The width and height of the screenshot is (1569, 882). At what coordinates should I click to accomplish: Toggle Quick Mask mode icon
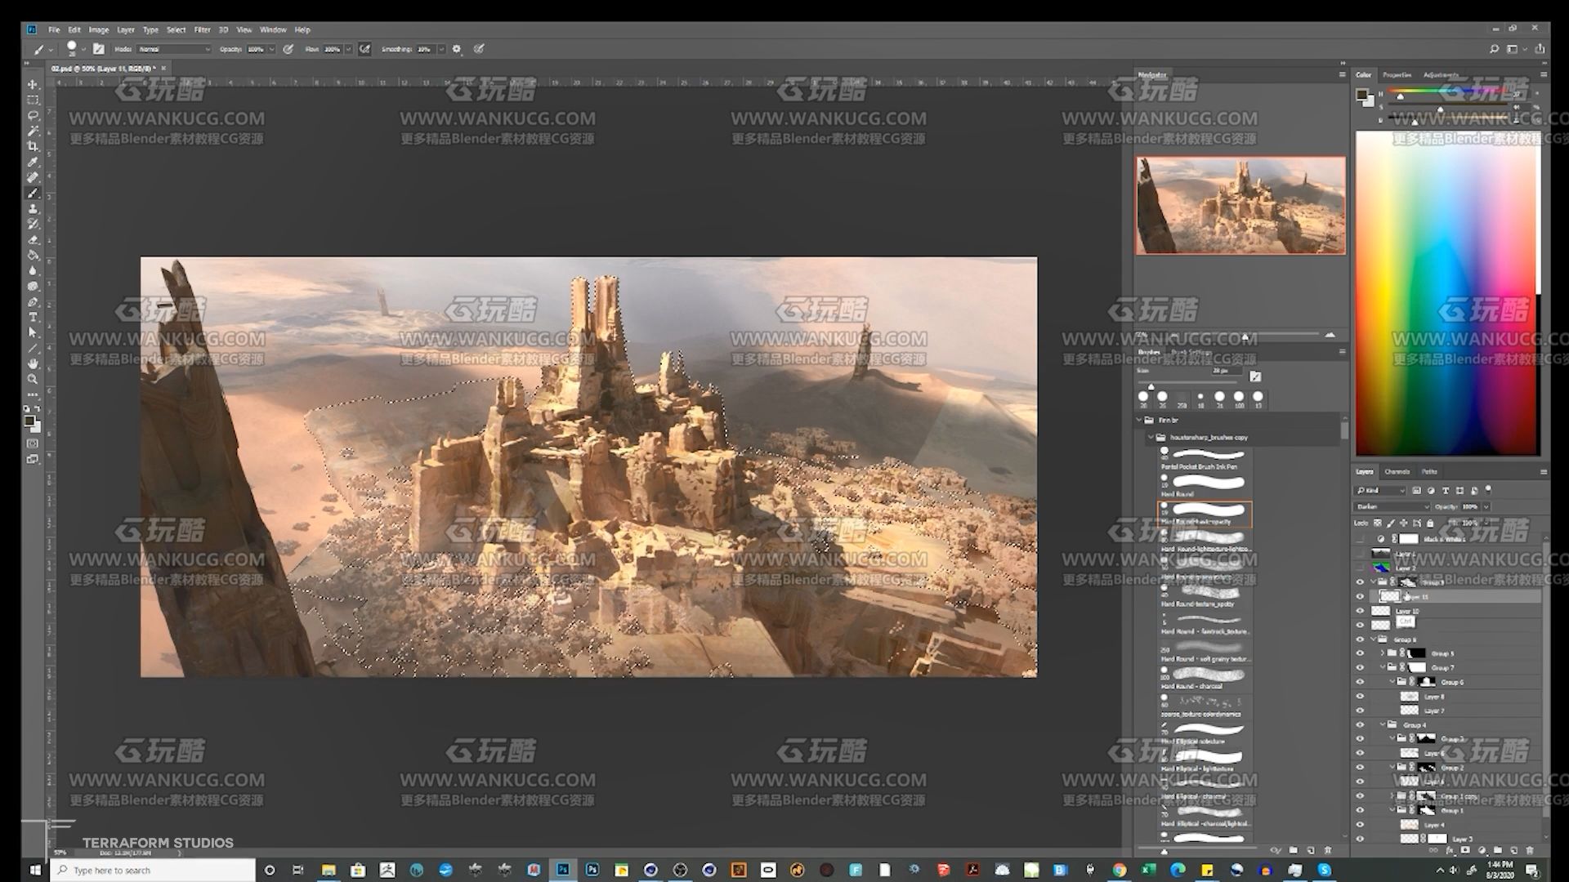[33, 443]
